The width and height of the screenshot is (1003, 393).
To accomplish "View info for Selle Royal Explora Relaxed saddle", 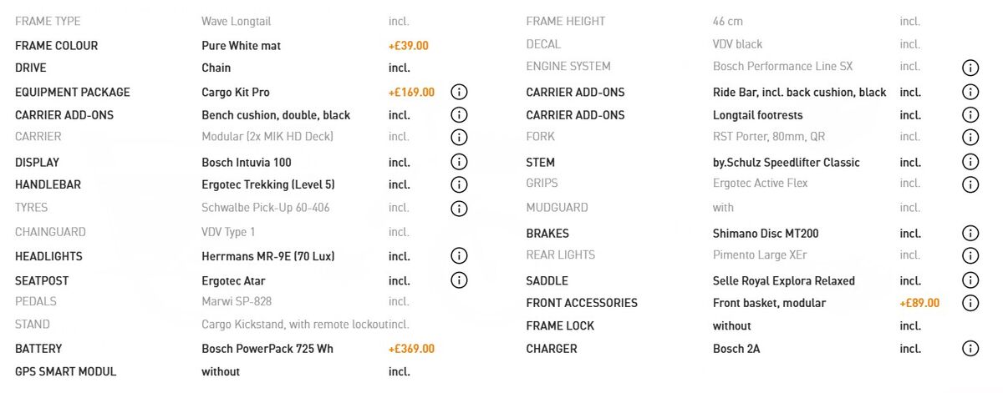I will click(970, 280).
